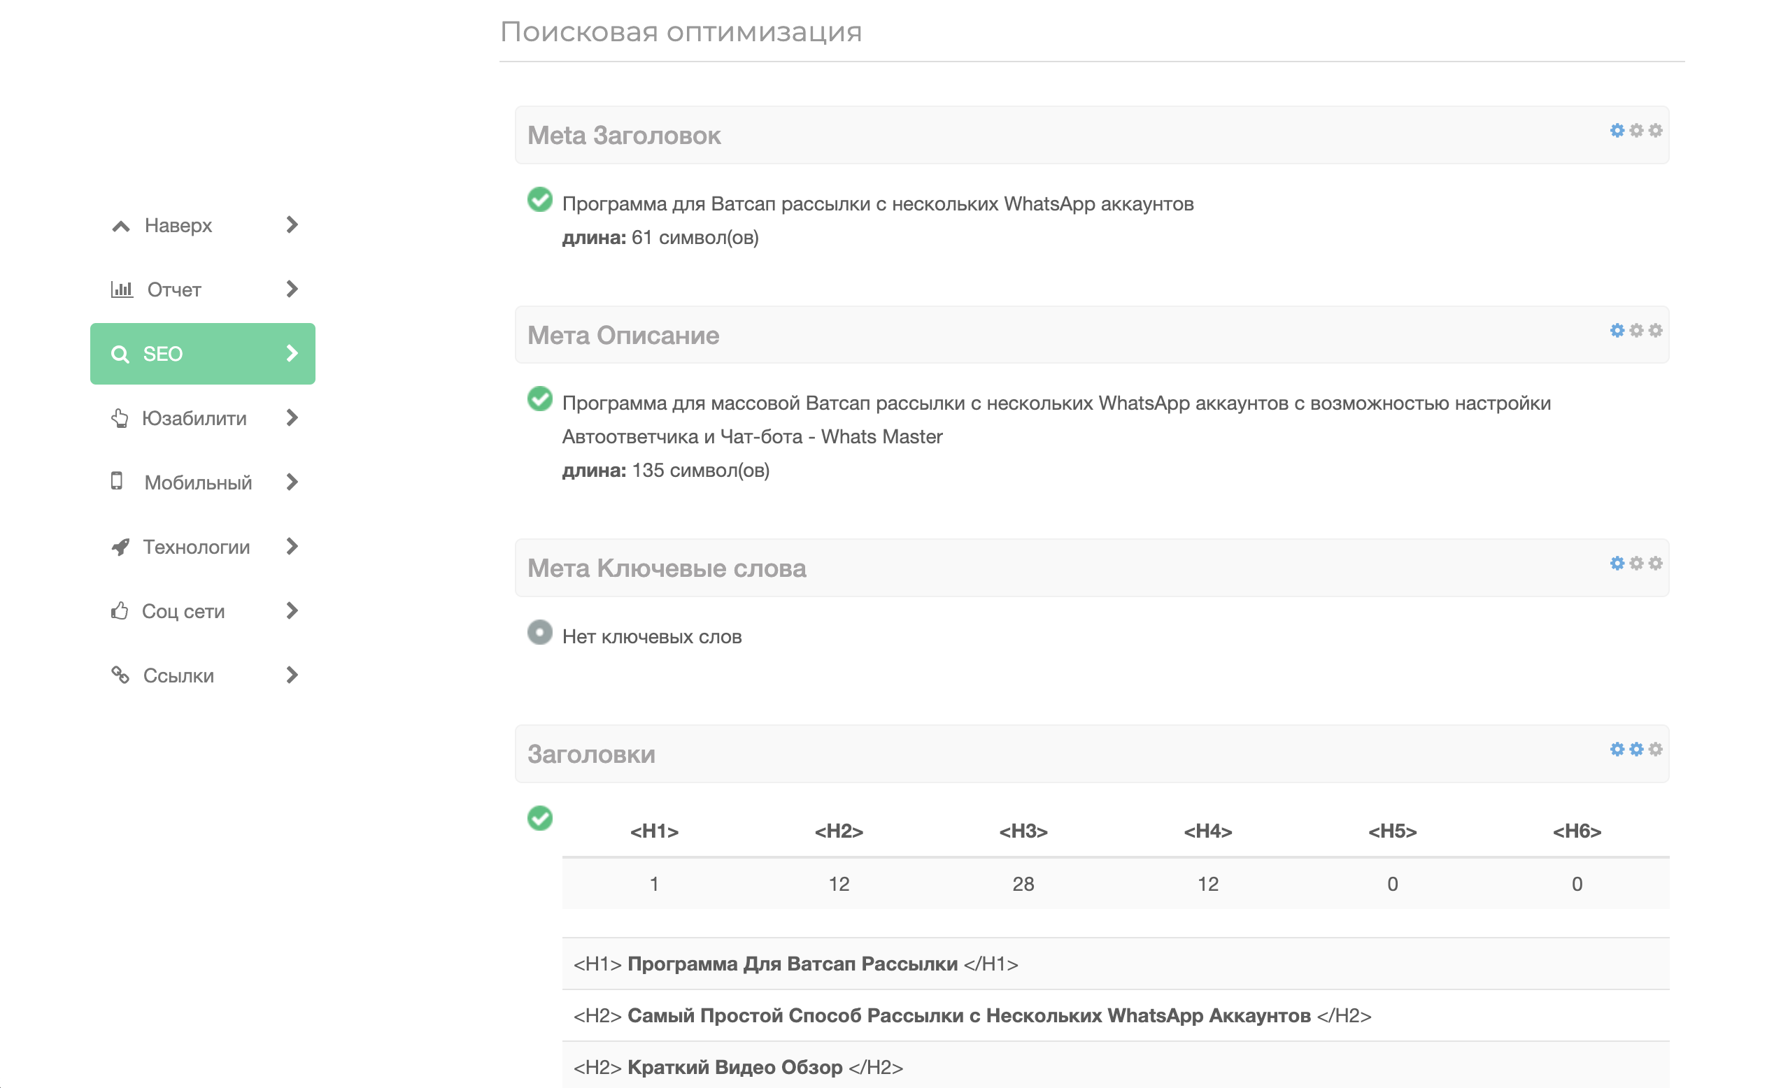This screenshot has height=1088, width=1774.
Task: Click the gear icons in Мета Заголовок header
Action: pyautogui.click(x=1635, y=130)
